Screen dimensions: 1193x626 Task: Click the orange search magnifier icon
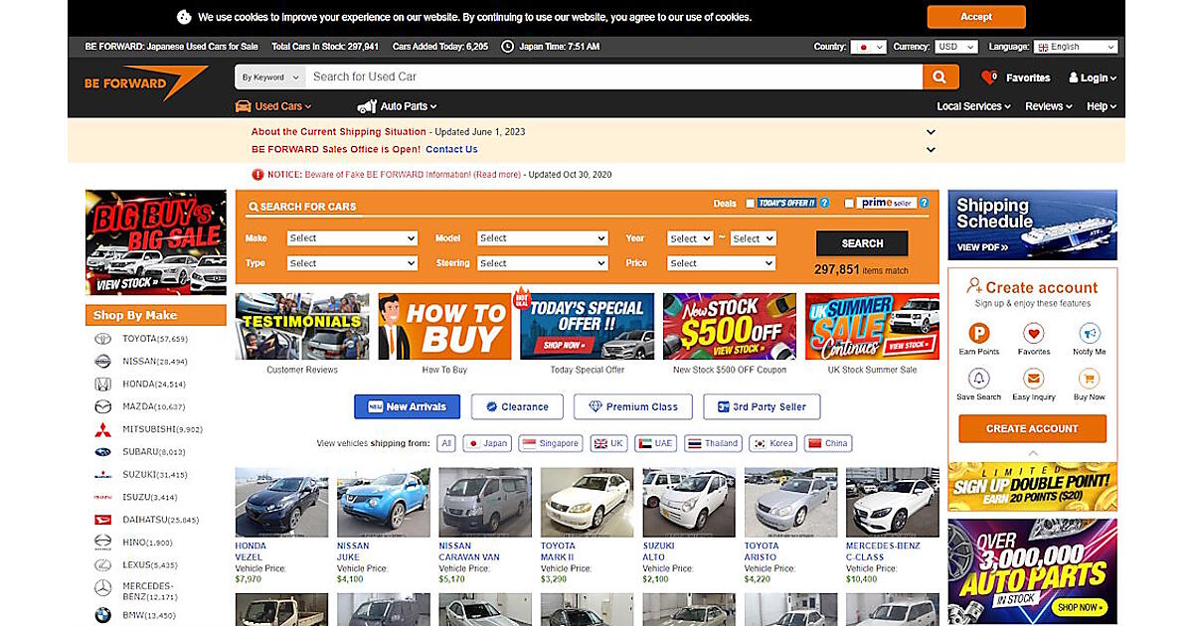point(939,77)
